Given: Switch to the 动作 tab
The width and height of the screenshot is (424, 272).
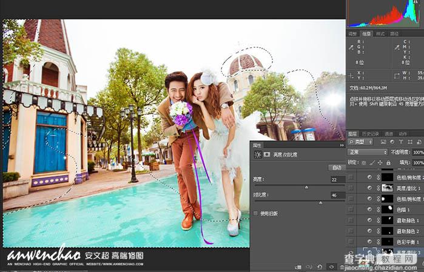Looking at the screenshot, I should tap(403, 134).
